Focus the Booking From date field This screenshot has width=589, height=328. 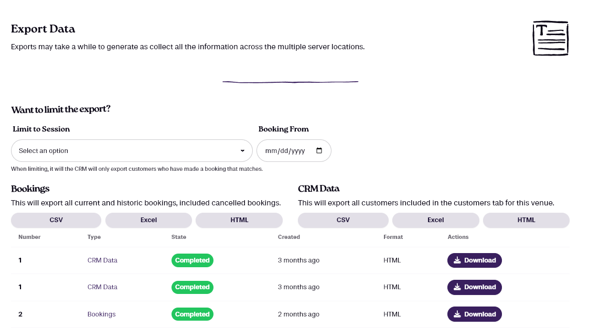[286, 151]
